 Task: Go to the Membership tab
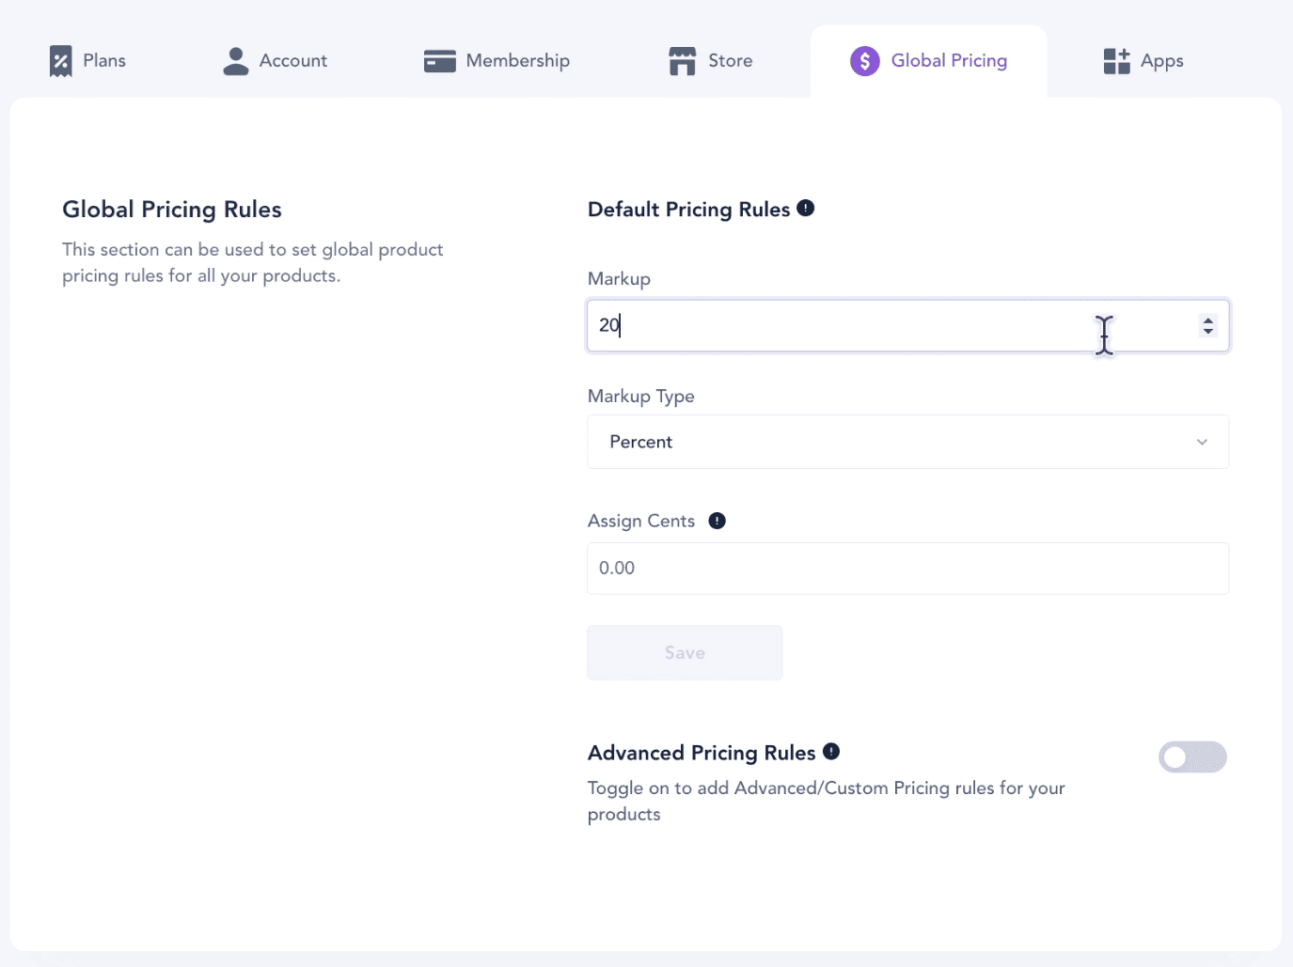pos(497,61)
